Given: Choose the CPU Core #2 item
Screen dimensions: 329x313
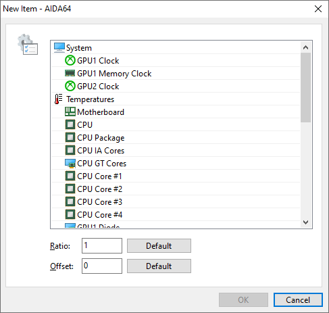Looking at the screenshot, I should 176,189.
